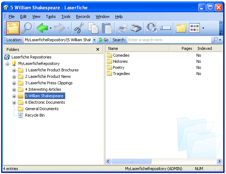Viewport: 226px width, 174px height.
Task: Open the Search magnifier toolbar tool
Action: click(x=27, y=28)
